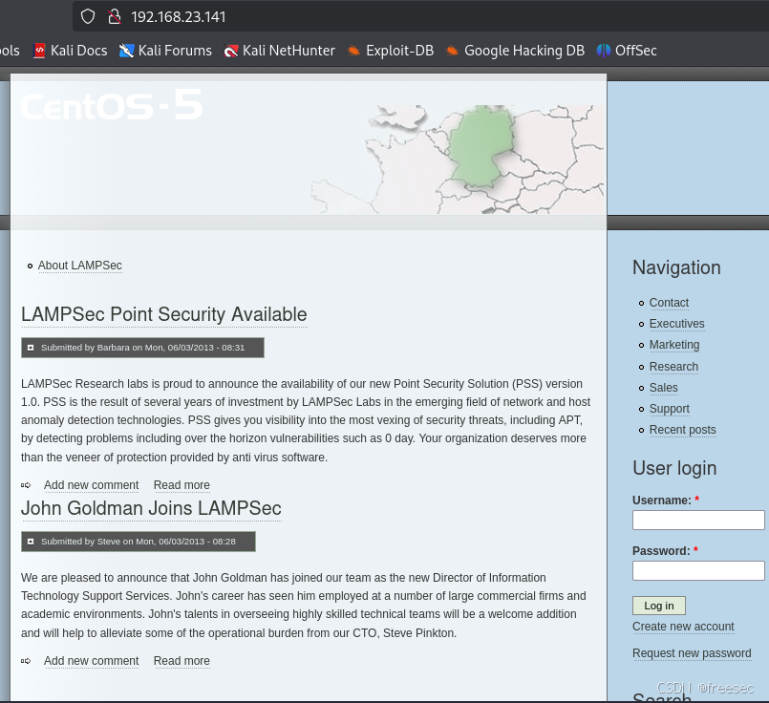Go to Support in Navigation
This screenshot has width=769, height=703.
(669, 409)
